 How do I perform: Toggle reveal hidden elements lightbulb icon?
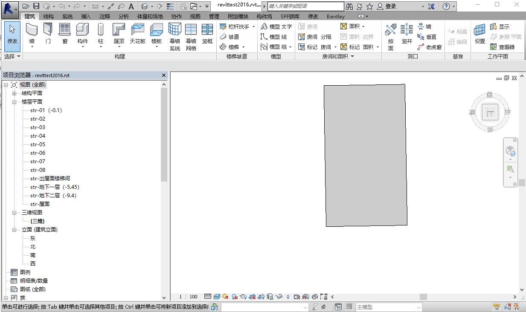click(x=288, y=297)
